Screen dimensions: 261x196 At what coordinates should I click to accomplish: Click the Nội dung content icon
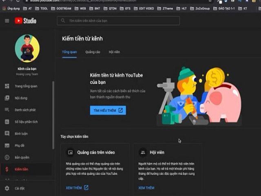[x=7, y=98]
